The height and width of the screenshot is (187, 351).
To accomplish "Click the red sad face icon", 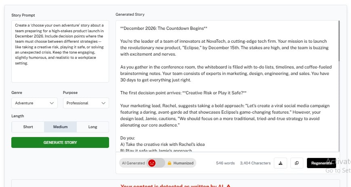I will tap(152, 163).
